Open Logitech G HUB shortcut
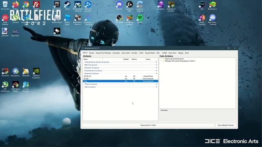The height and width of the screenshot is (147, 262). [x=129, y=6]
